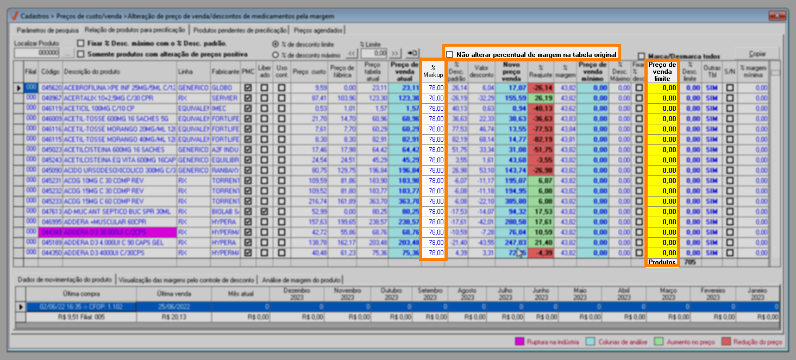Select Dados de movimentação do produto tab

[x=65, y=279]
